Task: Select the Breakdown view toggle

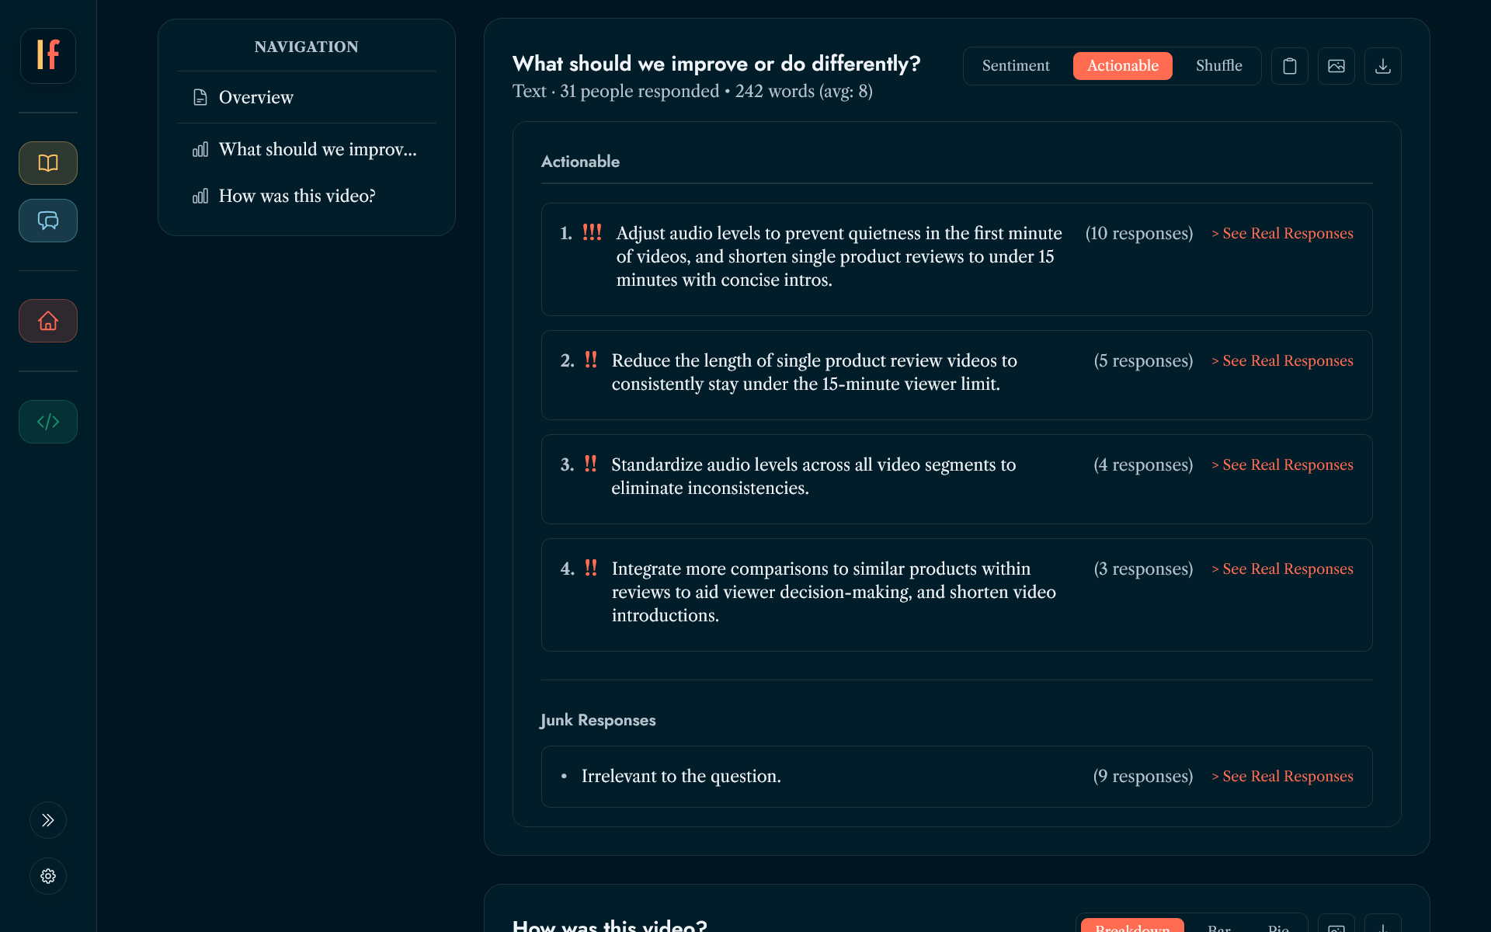Action: coord(1132,927)
